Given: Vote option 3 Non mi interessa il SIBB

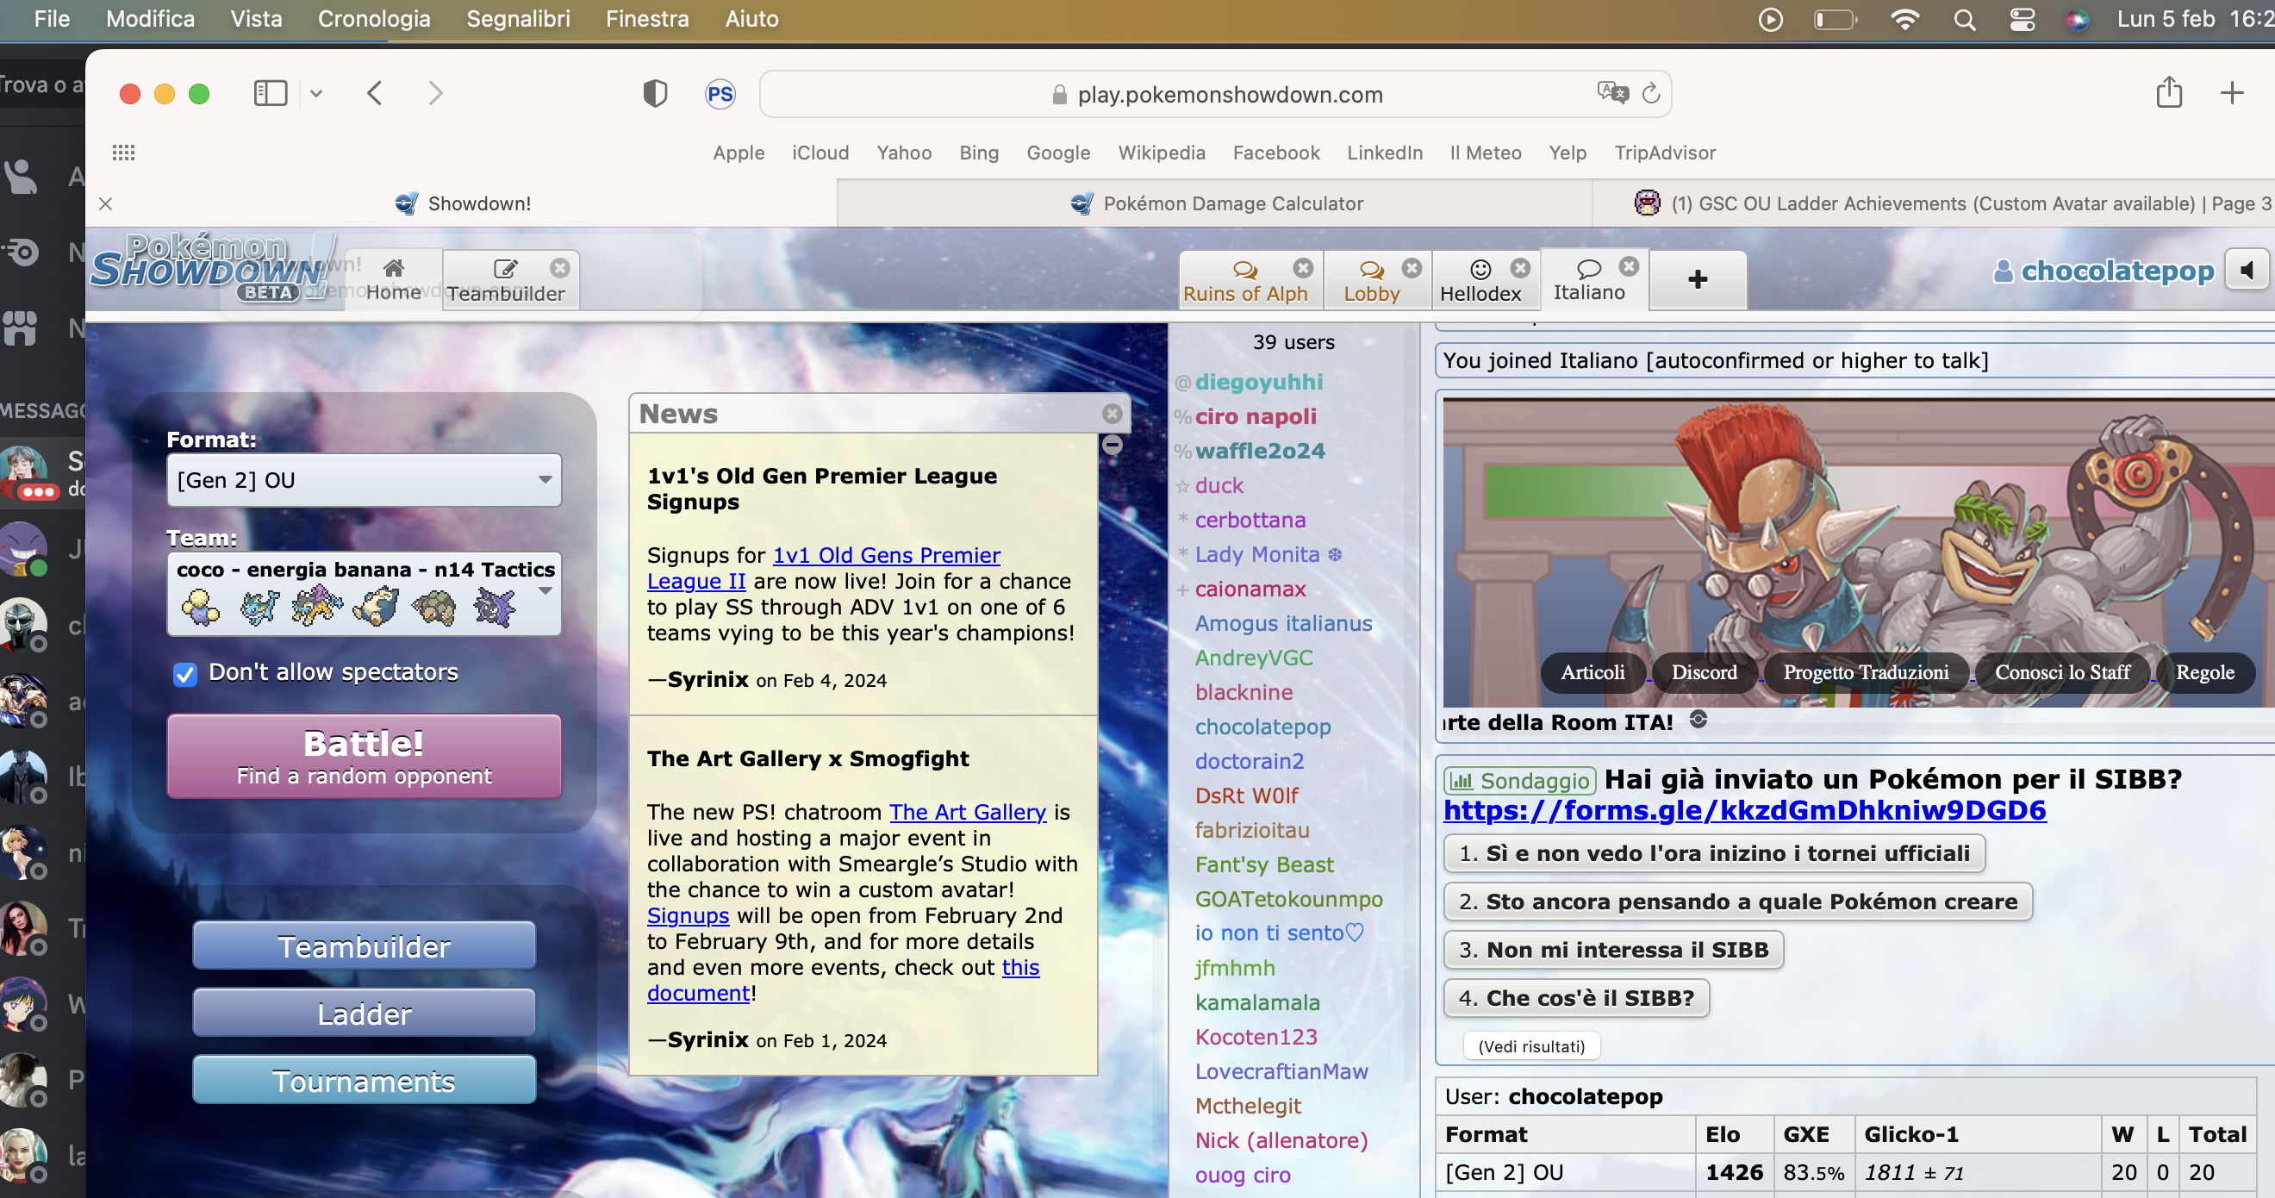Looking at the screenshot, I should (1613, 950).
